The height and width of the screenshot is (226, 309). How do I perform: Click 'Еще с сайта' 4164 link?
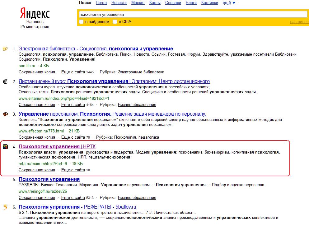click(x=73, y=105)
